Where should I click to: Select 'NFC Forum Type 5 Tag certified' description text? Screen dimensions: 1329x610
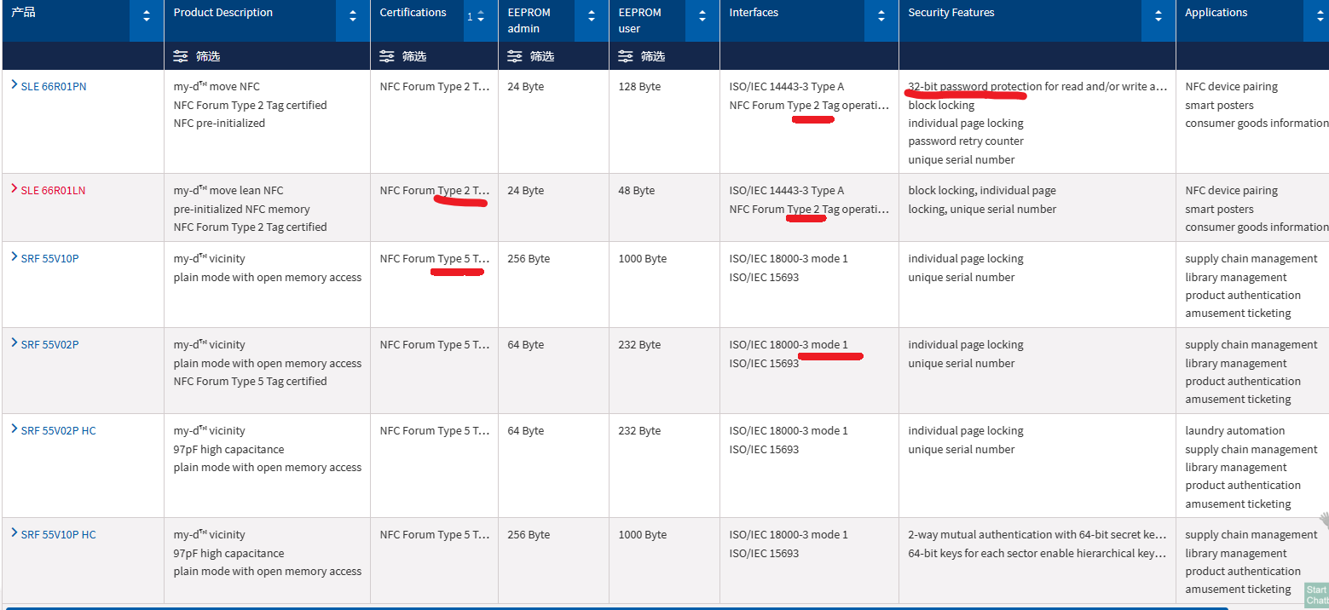pos(250,382)
